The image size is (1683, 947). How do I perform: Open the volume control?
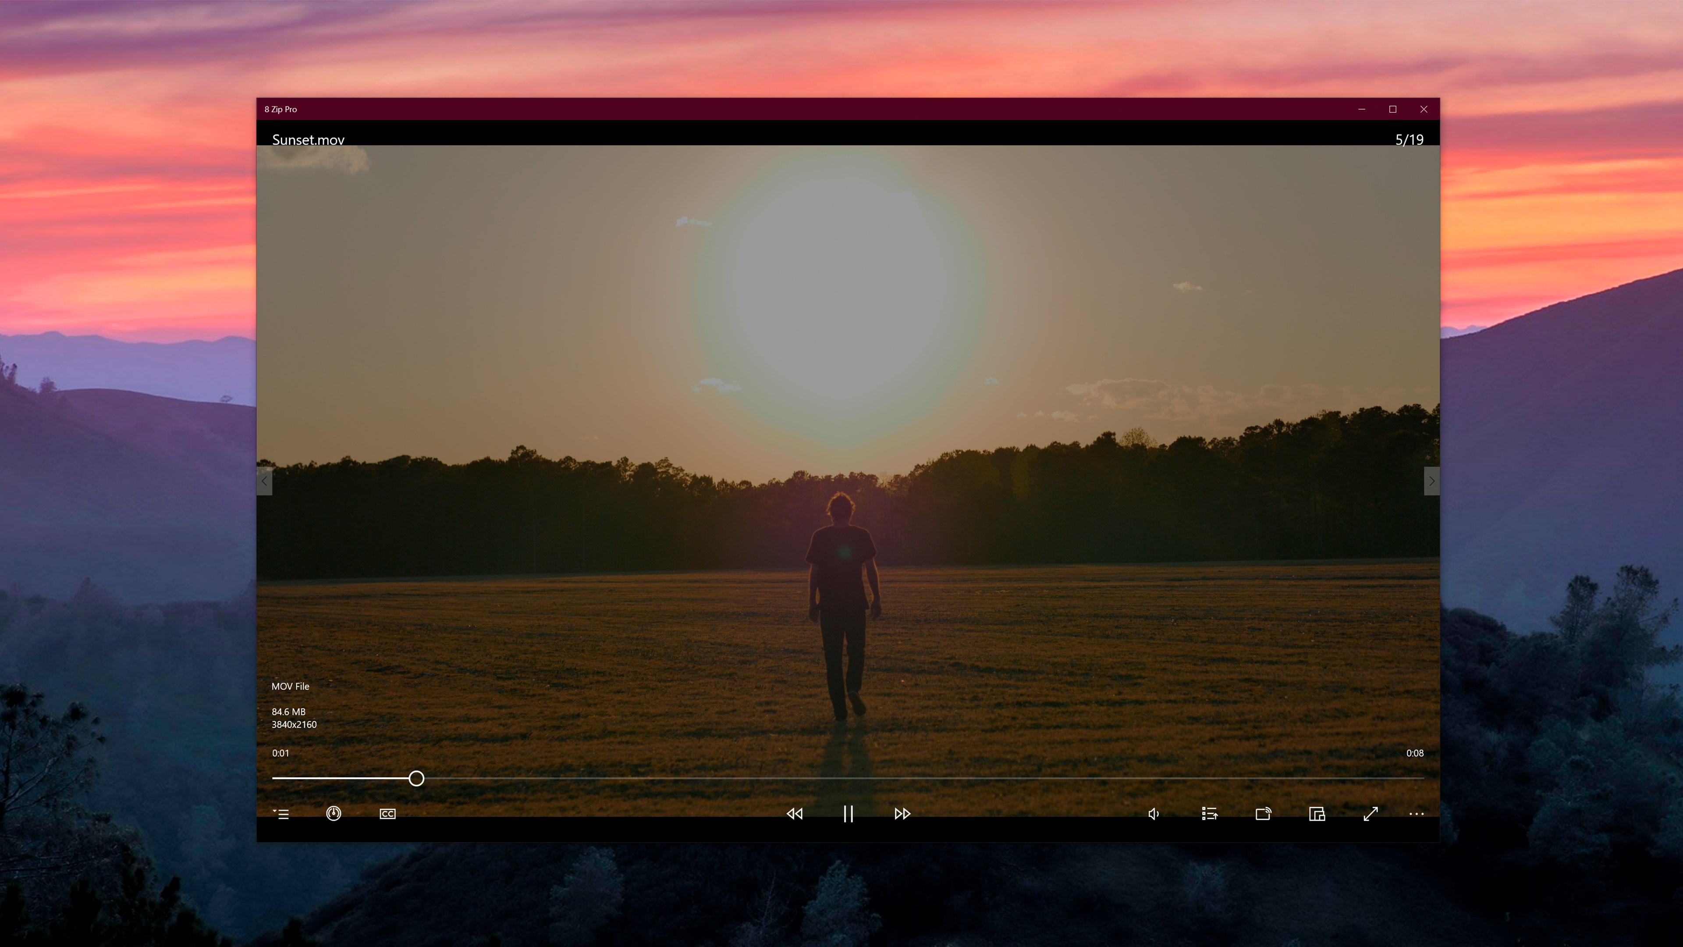[x=1153, y=814]
